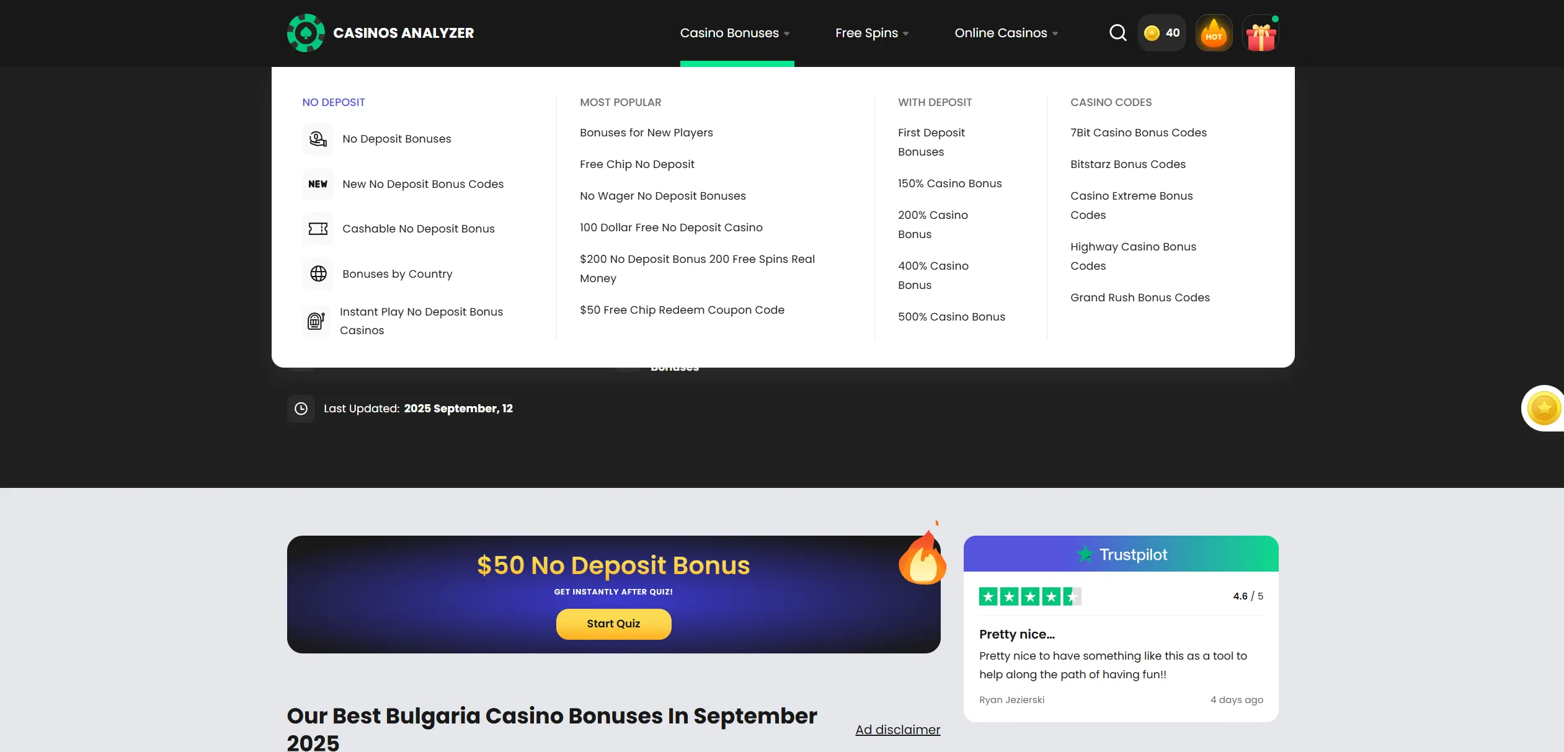Image resolution: width=1564 pixels, height=752 pixels.
Task: Open Grand Rush Bonus Codes
Action: (x=1140, y=298)
